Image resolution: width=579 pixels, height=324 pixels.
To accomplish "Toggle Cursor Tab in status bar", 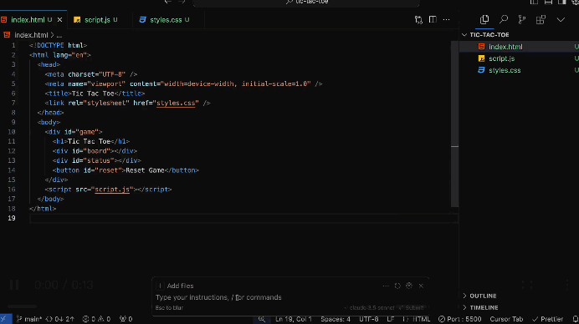I will 506,319.
